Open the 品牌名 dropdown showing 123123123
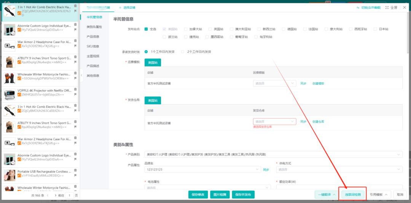The width and height of the screenshot is (411, 203). pos(203,170)
